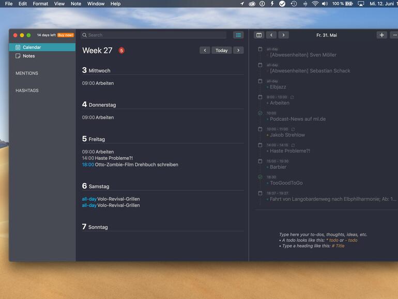Image resolution: width=398 pixels, height=299 pixels.
Task: Click the Notes icon in the sidebar
Action: (18, 56)
